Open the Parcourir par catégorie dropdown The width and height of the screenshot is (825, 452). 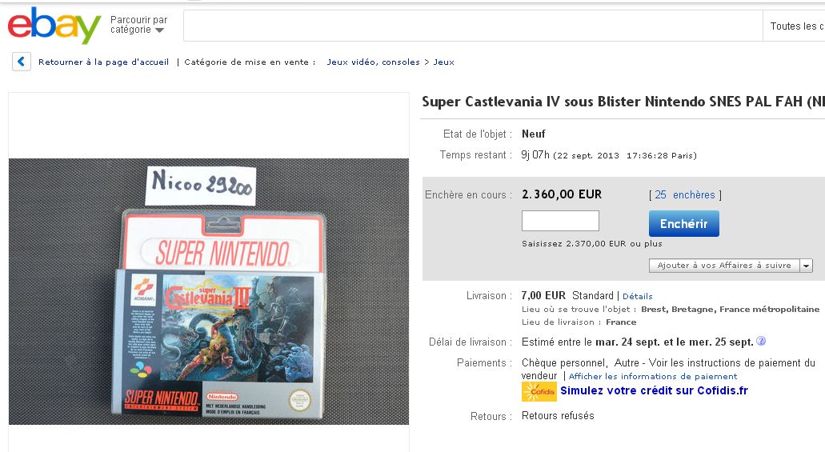point(139,25)
